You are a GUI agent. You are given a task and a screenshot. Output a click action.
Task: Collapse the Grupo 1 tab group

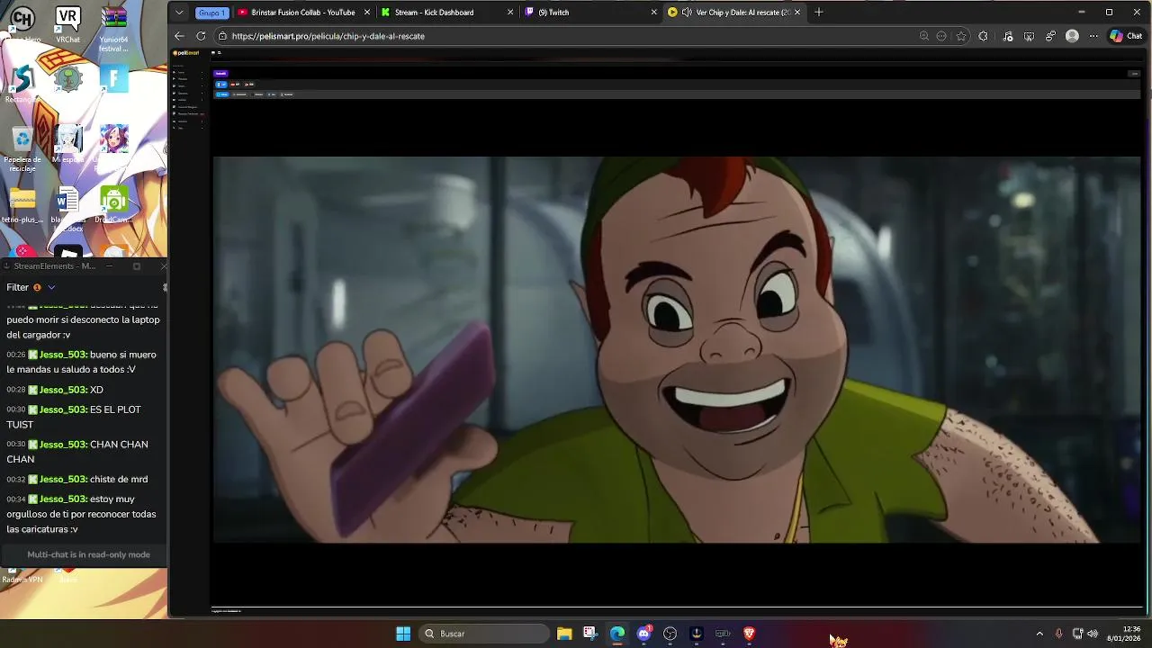(211, 13)
